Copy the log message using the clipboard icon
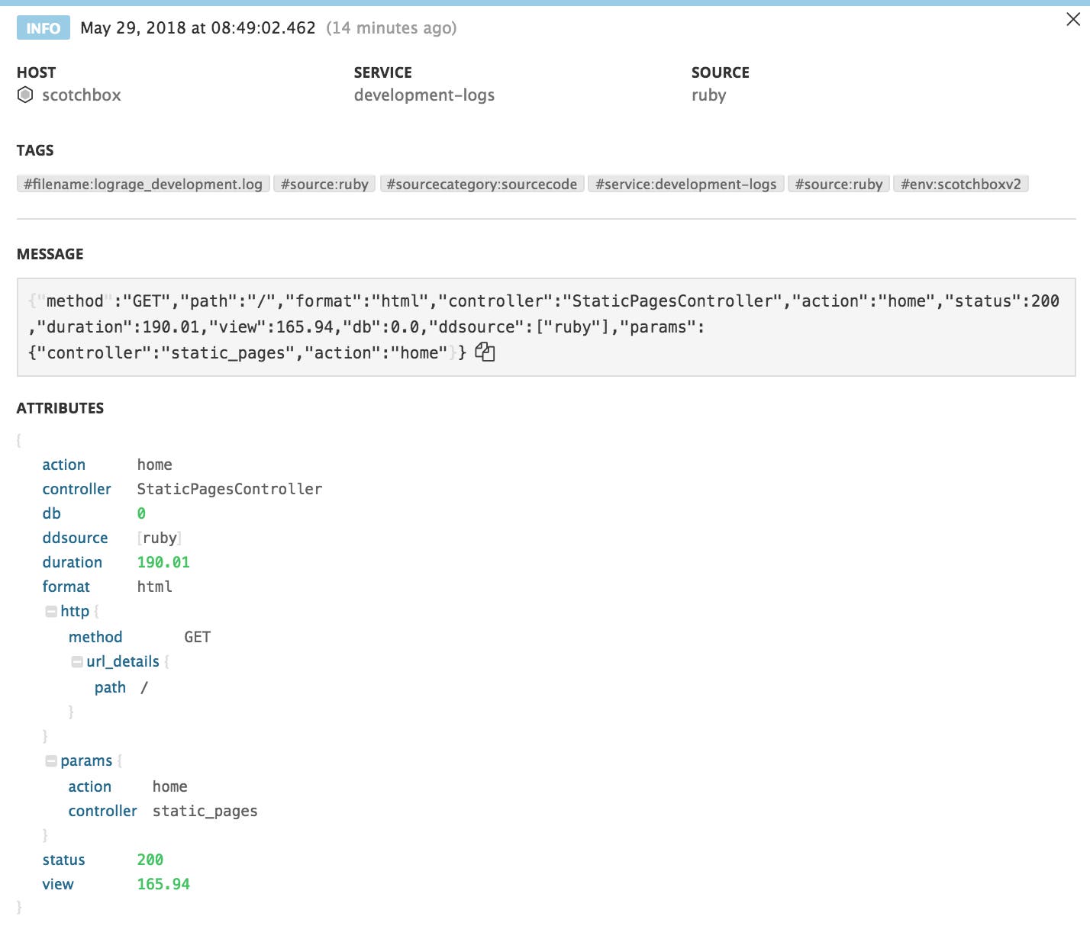The height and width of the screenshot is (926, 1090). tap(485, 352)
